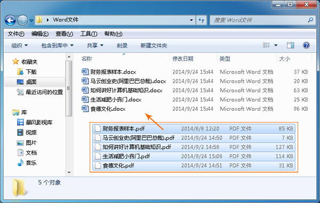Click the navigation pane scroll down arrow
Viewport: 320px width, 203px height.
[x=69, y=173]
